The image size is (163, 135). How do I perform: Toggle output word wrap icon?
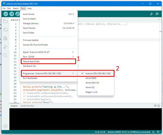155,106
